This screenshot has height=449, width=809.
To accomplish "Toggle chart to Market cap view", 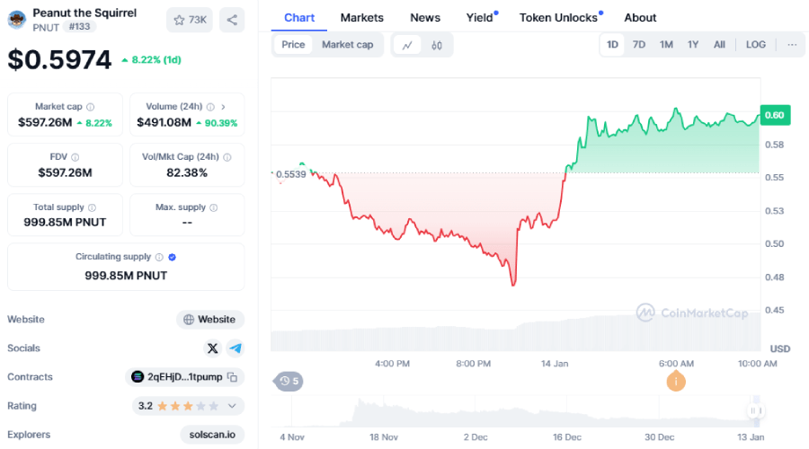I will pyautogui.click(x=347, y=45).
